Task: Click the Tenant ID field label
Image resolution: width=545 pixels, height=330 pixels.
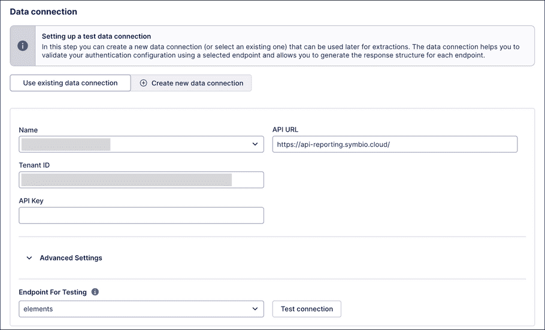Action: click(x=35, y=165)
